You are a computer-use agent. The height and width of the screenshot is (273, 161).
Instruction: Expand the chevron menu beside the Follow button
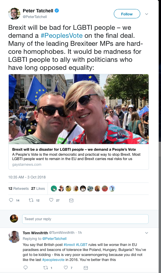[147, 14]
